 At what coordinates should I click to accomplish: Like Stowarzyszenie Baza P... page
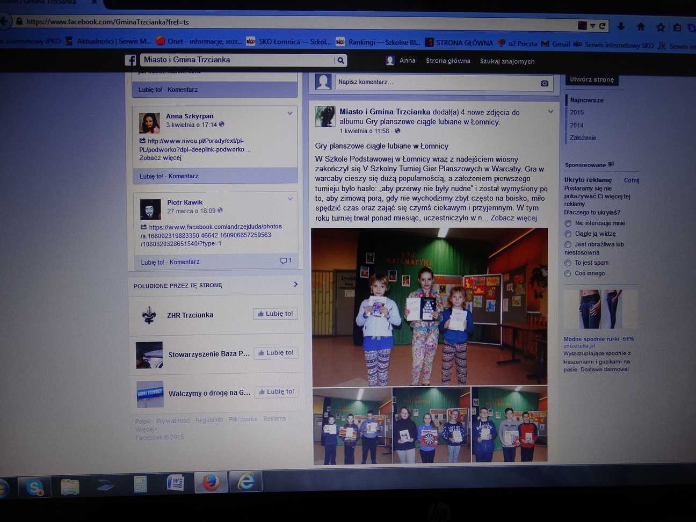pyautogui.click(x=276, y=353)
